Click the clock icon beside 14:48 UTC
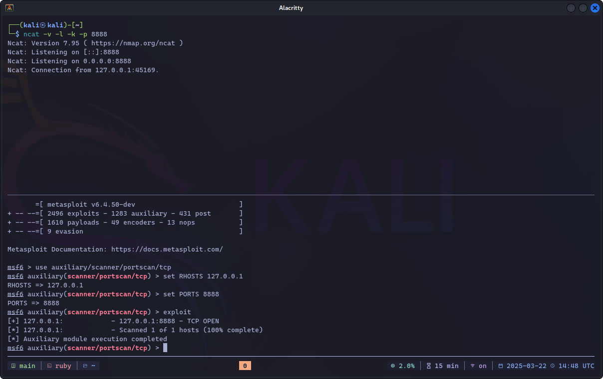This screenshot has height=379, width=603. point(553,366)
